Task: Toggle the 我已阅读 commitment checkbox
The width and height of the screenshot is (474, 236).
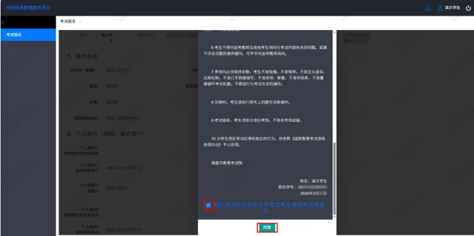Action: [x=209, y=205]
